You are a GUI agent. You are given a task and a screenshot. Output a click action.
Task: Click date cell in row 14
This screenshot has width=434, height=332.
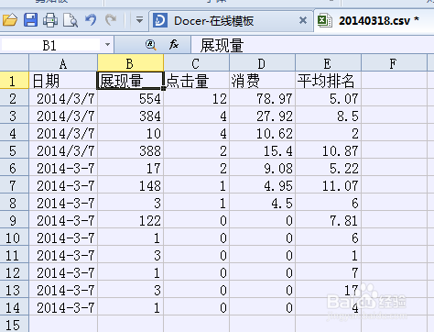(x=63, y=307)
